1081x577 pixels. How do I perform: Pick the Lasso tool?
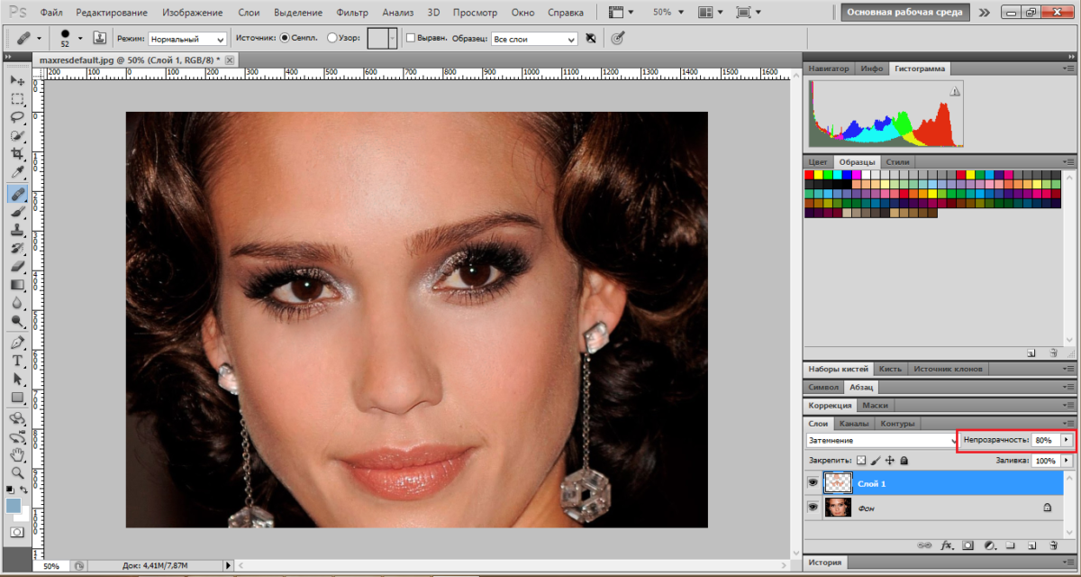pos(17,117)
